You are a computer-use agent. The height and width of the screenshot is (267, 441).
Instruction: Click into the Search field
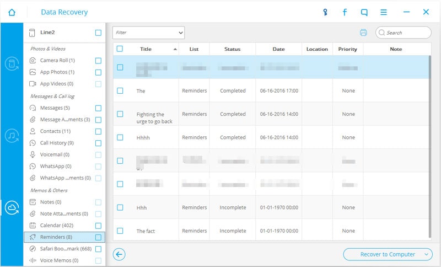404,33
